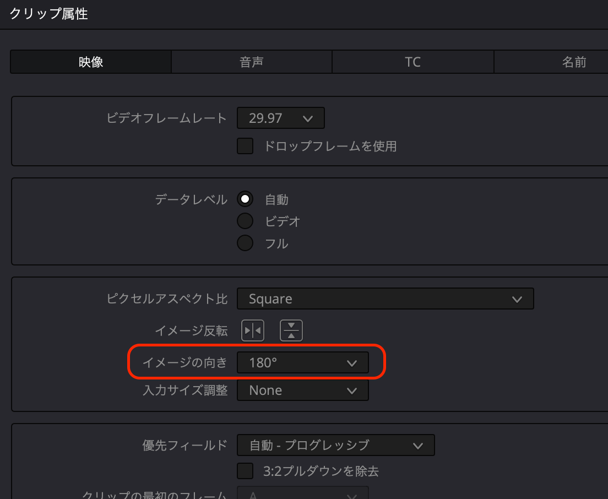Select フル data level radio button
This screenshot has width=608, height=499.
245,243
